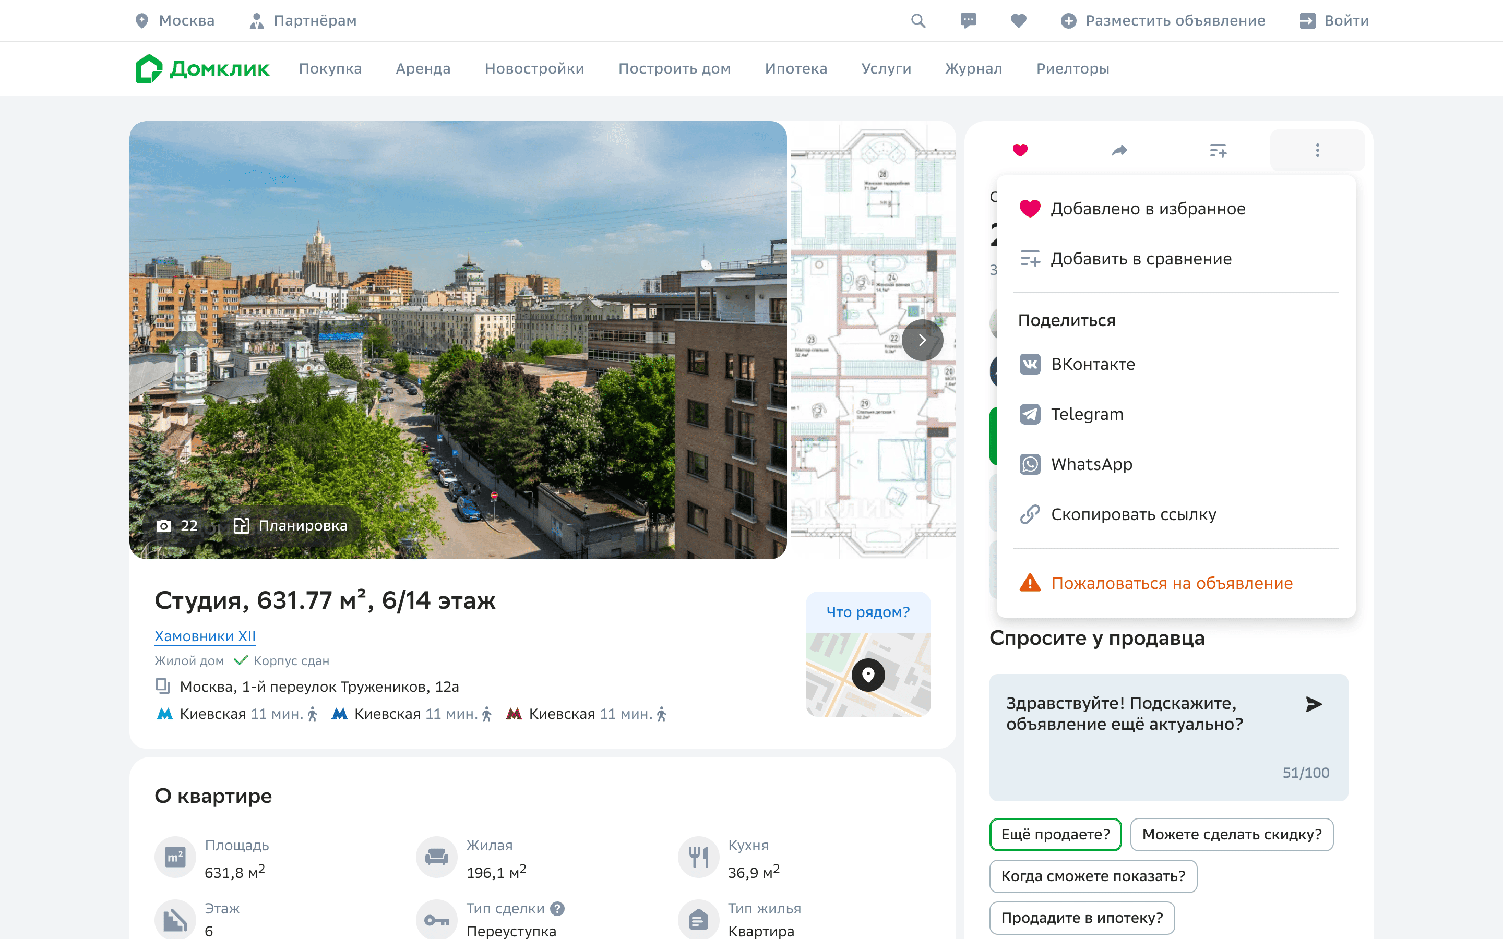Open the Хамовники XII complex link
This screenshot has height=939, width=1503.
point(205,636)
